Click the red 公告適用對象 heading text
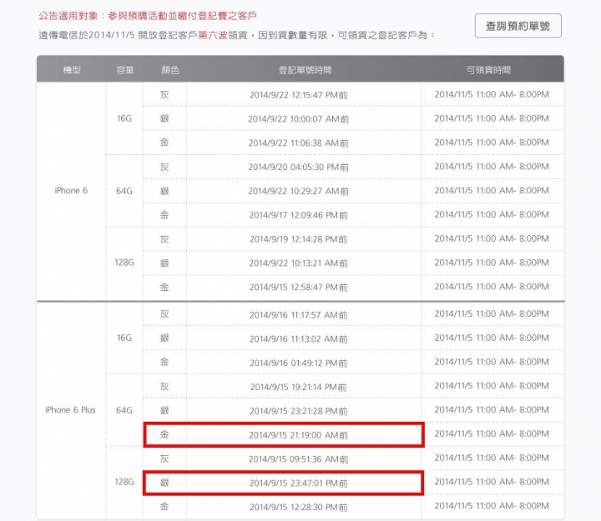The height and width of the screenshot is (521, 601). click(x=68, y=16)
